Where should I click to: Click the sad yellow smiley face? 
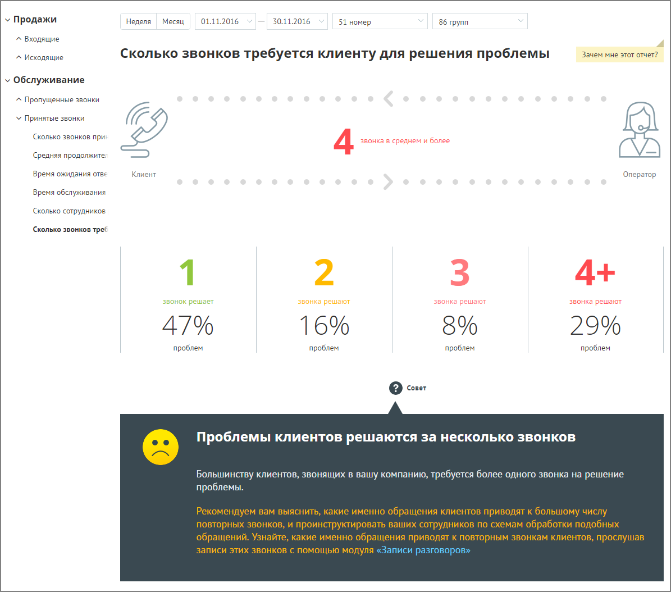pos(161,447)
